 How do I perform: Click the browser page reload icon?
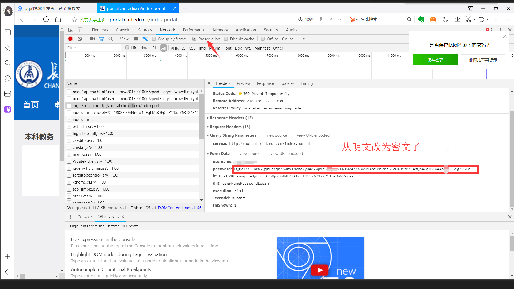click(46, 19)
